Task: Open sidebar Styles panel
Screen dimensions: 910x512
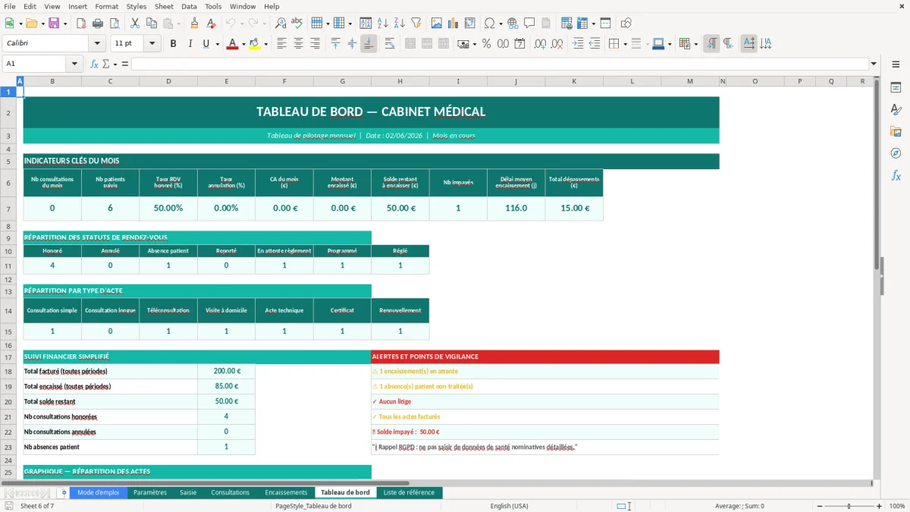Action: (896, 110)
